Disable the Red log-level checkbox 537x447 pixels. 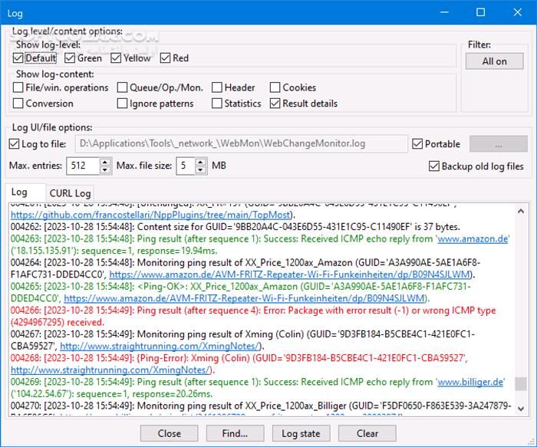pyautogui.click(x=166, y=58)
